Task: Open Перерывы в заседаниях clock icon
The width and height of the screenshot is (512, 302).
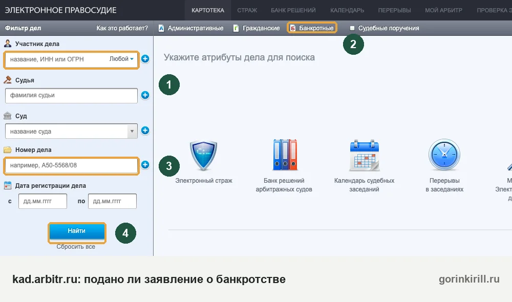Action: click(444, 155)
